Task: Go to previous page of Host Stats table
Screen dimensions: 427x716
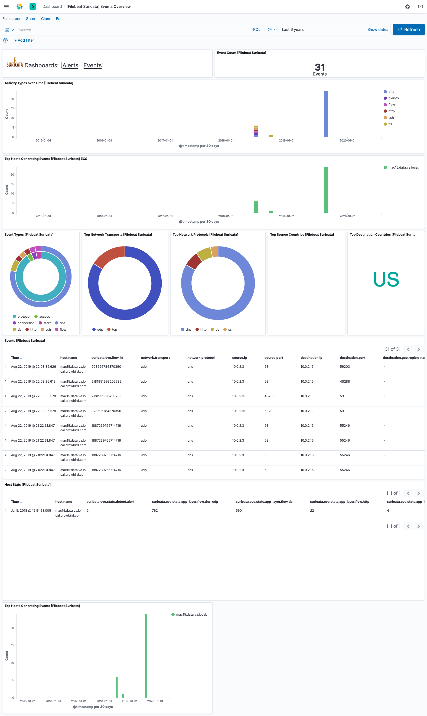Action: click(408, 493)
